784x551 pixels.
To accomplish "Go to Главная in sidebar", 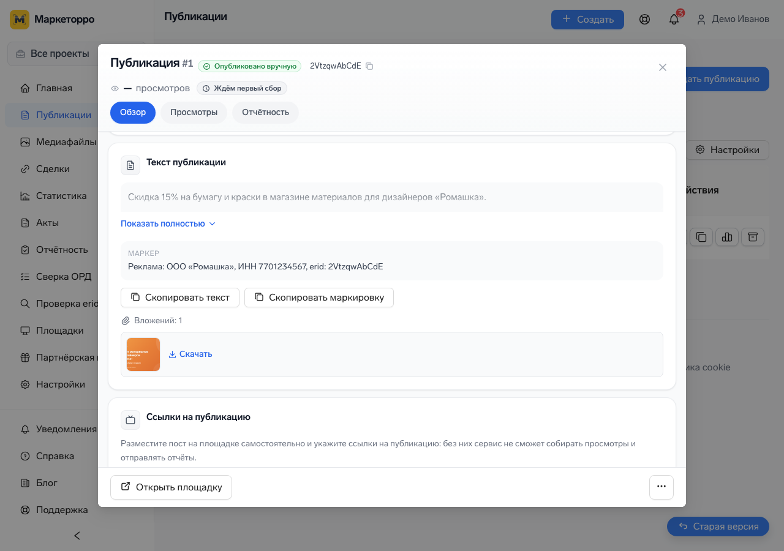I will click(x=54, y=88).
